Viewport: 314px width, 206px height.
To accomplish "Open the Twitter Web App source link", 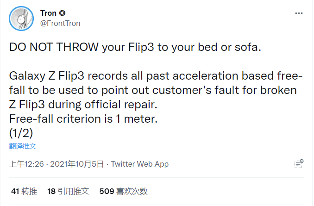I will [x=140, y=164].
